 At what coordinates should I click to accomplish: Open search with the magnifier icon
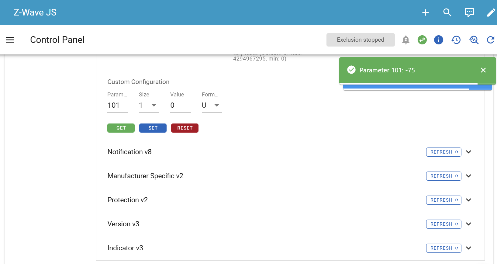pos(447,12)
